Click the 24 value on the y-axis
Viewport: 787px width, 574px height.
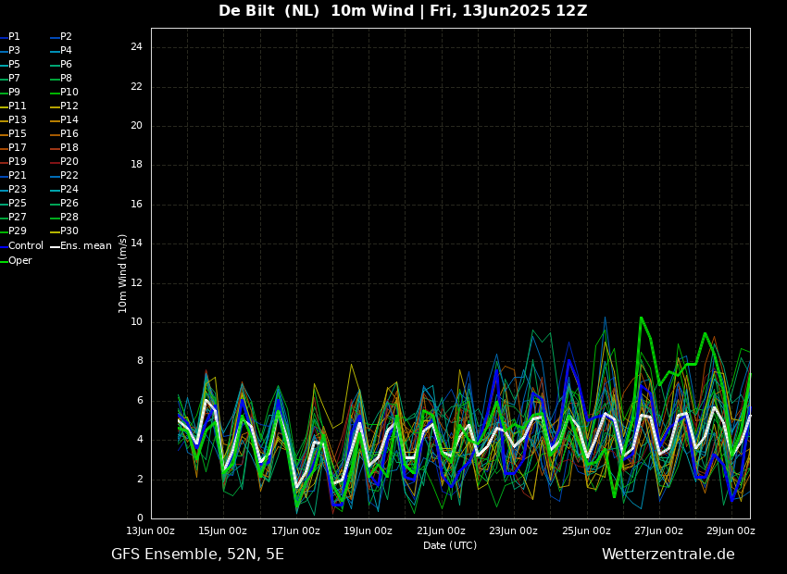136,47
